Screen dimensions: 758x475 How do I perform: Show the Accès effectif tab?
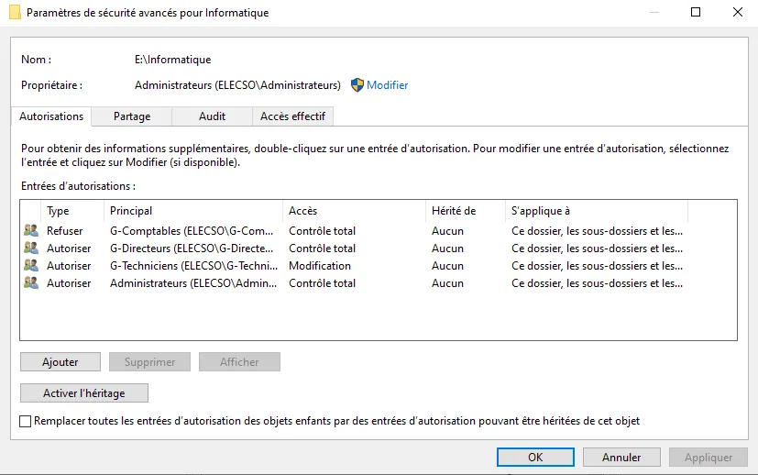[x=292, y=116]
